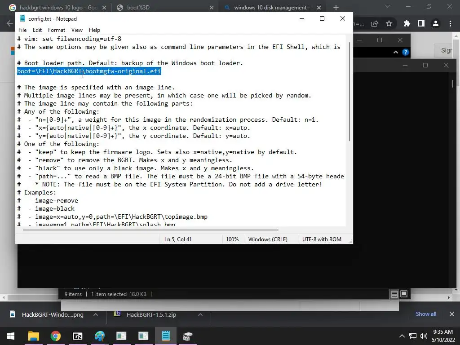Go back in Chrome

[9, 23]
